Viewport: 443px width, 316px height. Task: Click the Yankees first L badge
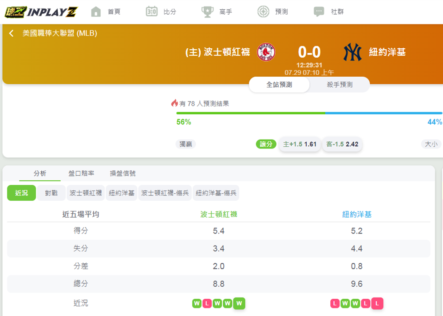tap(335, 303)
